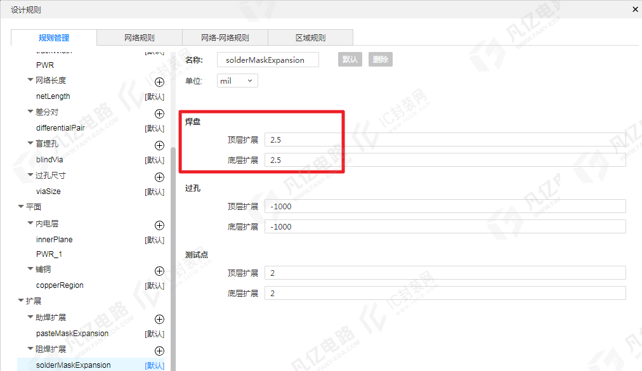
Task: Select the PWR_1 rule
Action: (x=49, y=254)
